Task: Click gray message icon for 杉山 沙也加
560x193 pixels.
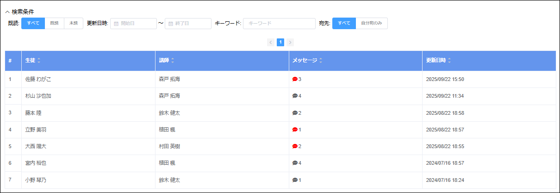Action: click(x=295, y=96)
